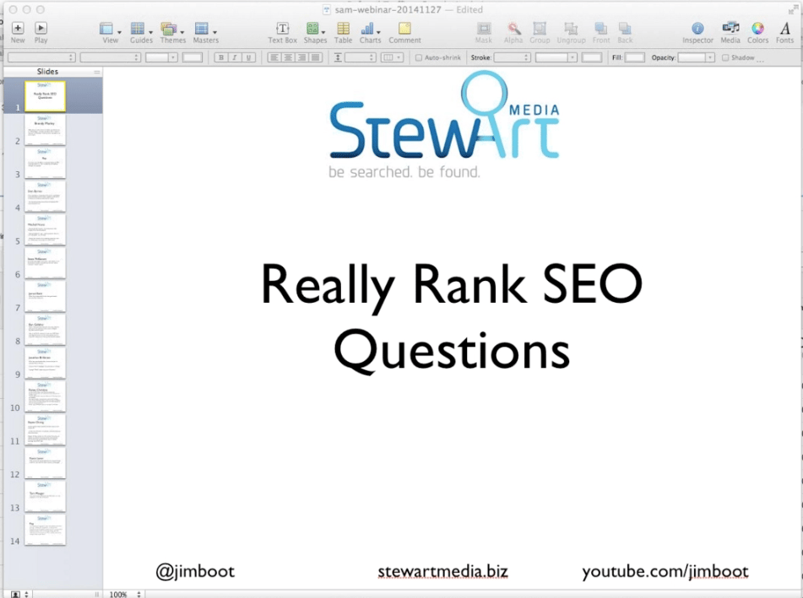Toggle italic formatting
The width and height of the screenshot is (803, 598).
[235, 57]
